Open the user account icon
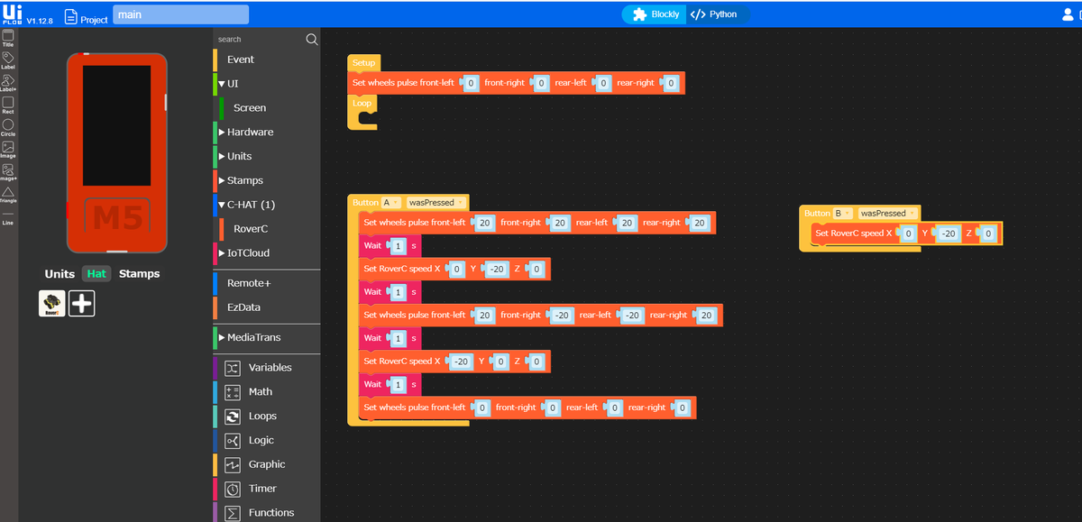Image resolution: width=1082 pixels, height=522 pixels. tap(1069, 14)
